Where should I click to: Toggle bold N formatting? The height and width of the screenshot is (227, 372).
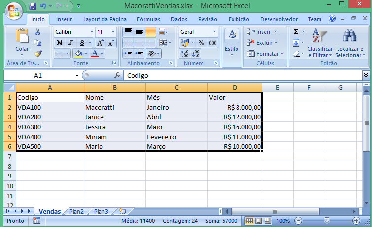tap(60, 43)
